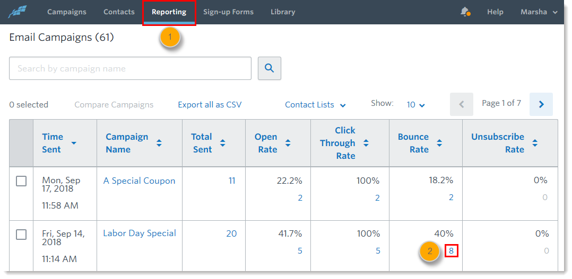This screenshot has width=572, height=279.
Task: Expand the Contact Lists dropdown
Action: (x=315, y=105)
